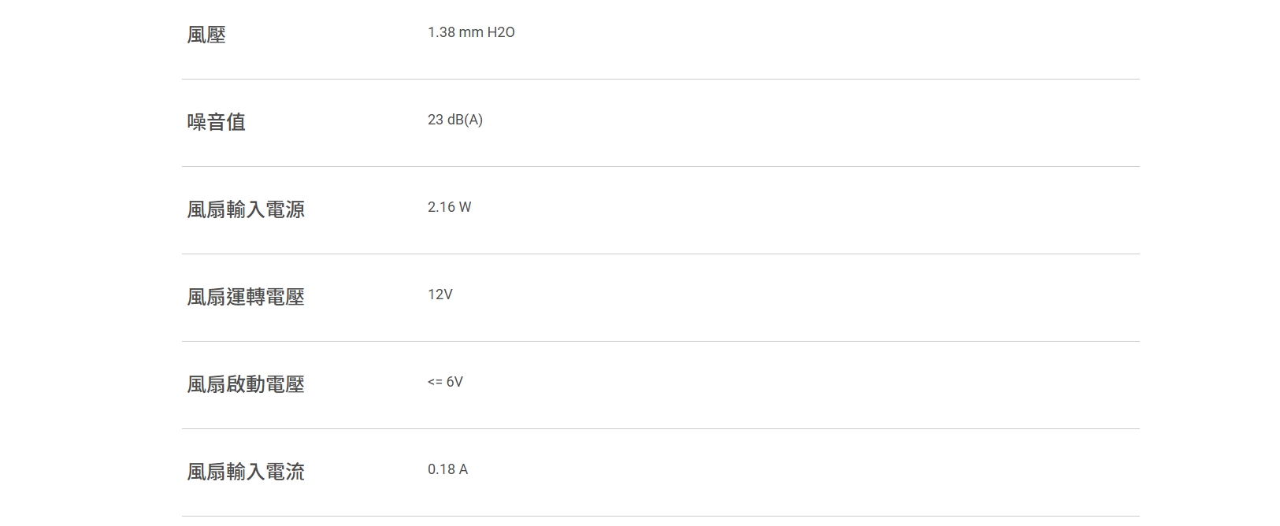1280x526 pixels.
Task: Click the 風扇輸入電源 label
Action: point(246,209)
